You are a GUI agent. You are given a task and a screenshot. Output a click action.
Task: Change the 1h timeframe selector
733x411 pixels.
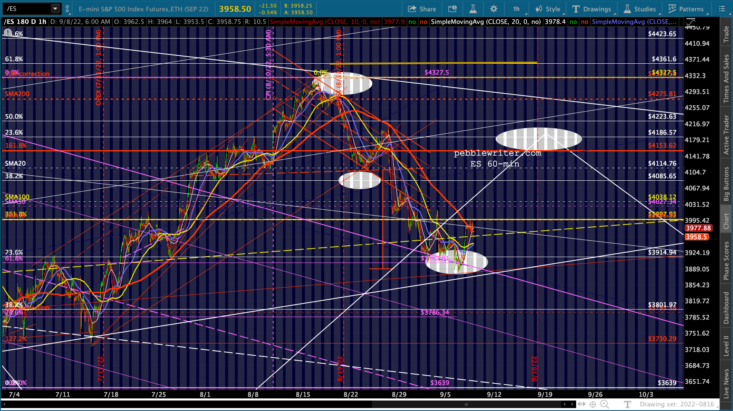[516, 9]
